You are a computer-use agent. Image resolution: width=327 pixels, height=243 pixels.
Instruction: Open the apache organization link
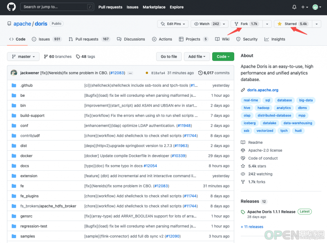(22, 24)
